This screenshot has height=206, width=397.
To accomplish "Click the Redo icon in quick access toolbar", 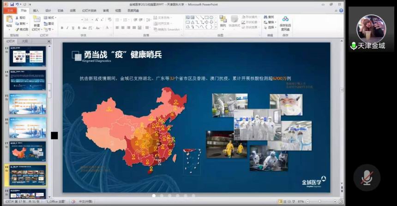I will pyautogui.click(x=24, y=4).
